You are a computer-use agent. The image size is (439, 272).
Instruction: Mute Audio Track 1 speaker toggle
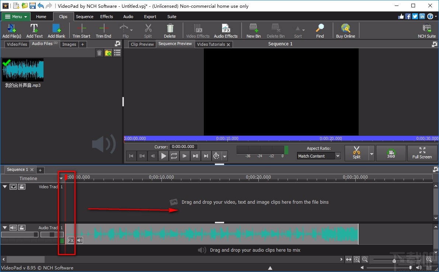pos(13,228)
